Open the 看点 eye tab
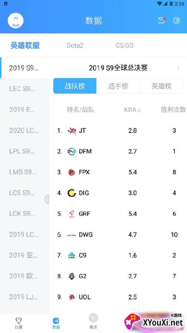Image resolution: width=187 pixels, height=333 pixels. coord(93,321)
